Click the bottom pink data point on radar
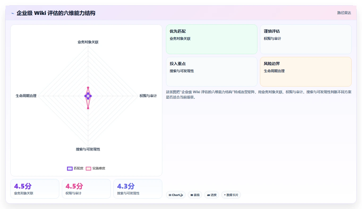The image size is (362, 209). tap(88, 108)
